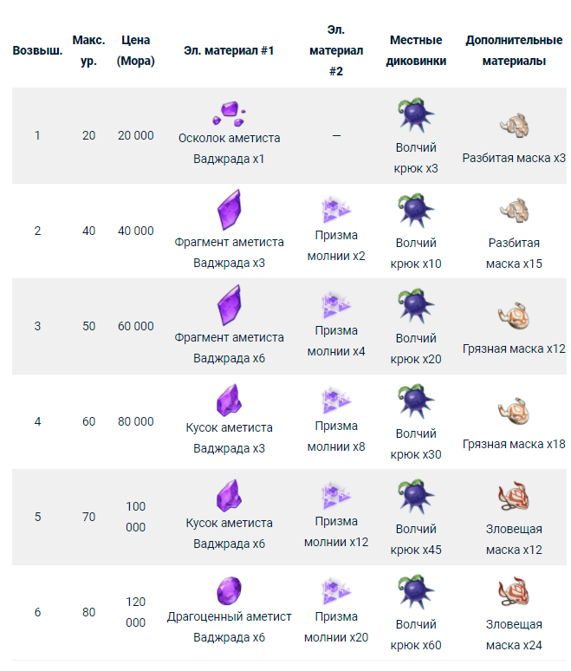The image size is (571, 671).
Task: Click the 'Цена (Мора)' column header
Action: 135,50
